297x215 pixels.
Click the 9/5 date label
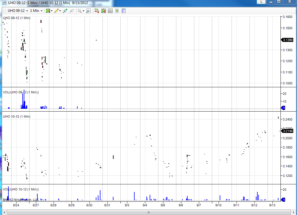pyautogui.click(x=163, y=205)
